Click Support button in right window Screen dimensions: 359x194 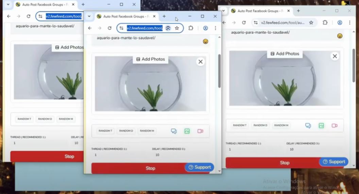click(x=334, y=162)
